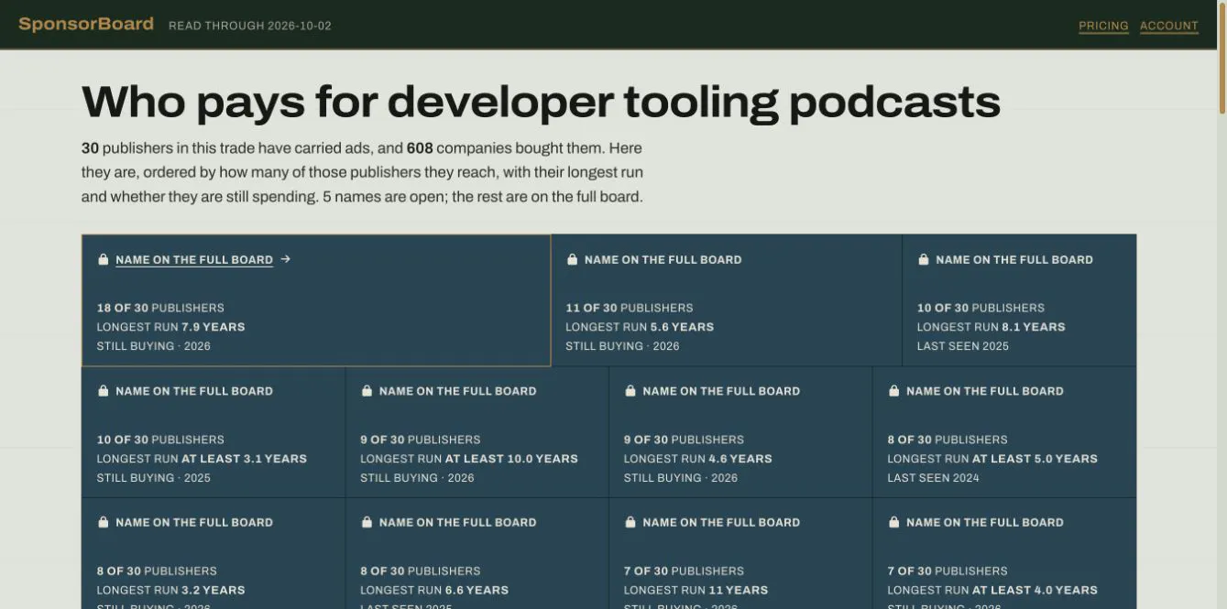Click the SponsorBoard logo
This screenshot has height=609, width=1227.
86,24
